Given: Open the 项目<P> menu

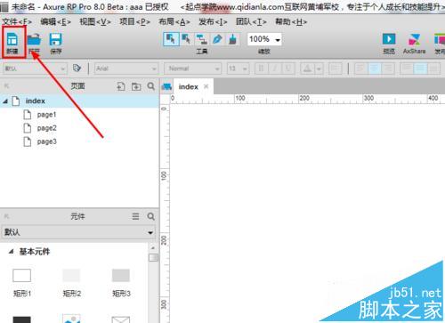Looking at the screenshot, I should coord(134,22).
